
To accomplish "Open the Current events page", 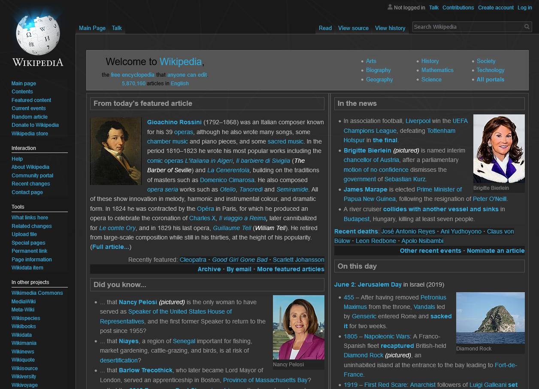I will coord(28,108).
